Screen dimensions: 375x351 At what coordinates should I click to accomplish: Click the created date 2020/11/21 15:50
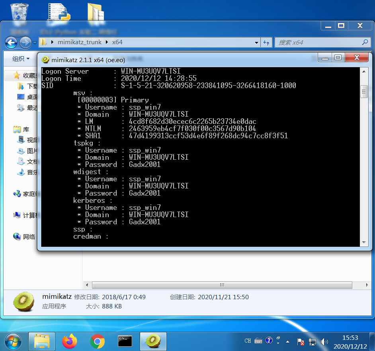[x=223, y=297]
